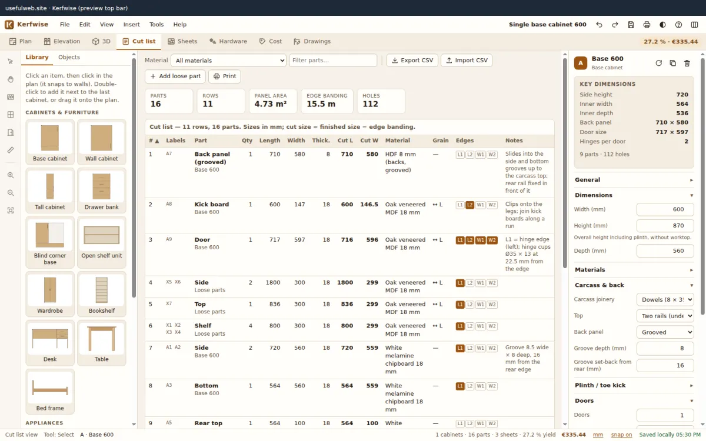Pick the window tool in left toolbar
Image resolution: width=706 pixels, height=441 pixels.
click(10, 115)
